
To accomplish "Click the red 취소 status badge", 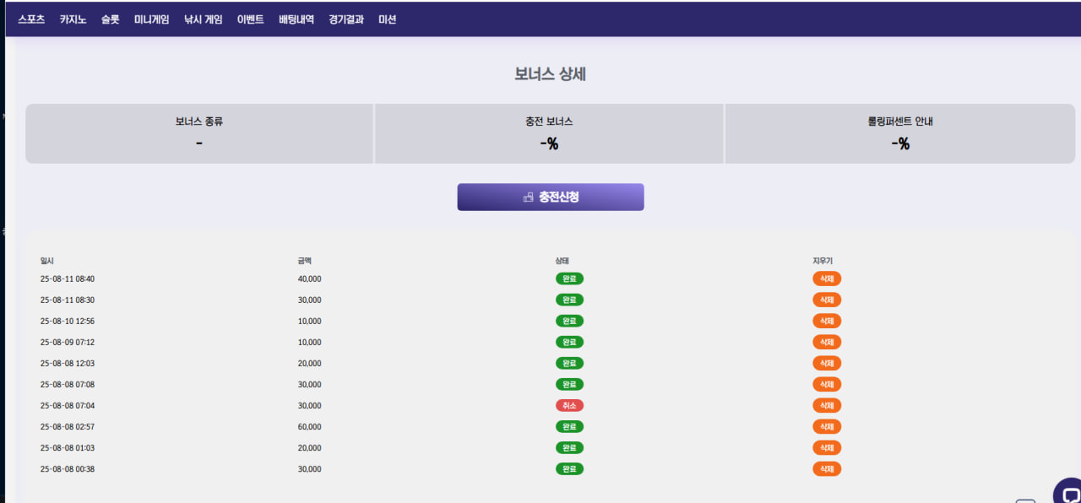I will coord(569,405).
